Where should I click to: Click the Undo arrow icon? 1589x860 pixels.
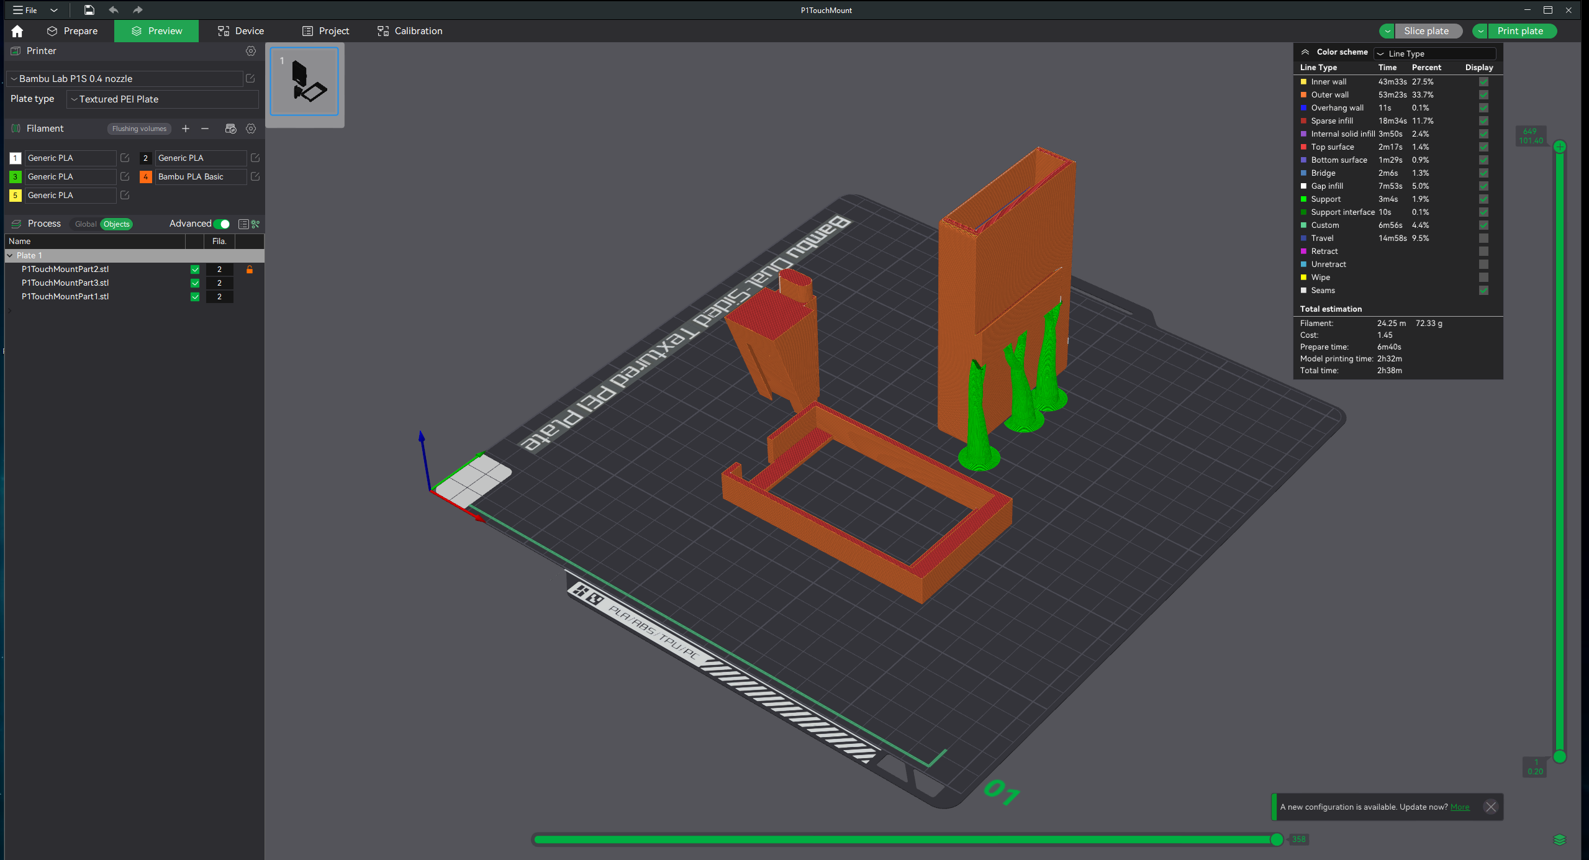[x=114, y=10]
